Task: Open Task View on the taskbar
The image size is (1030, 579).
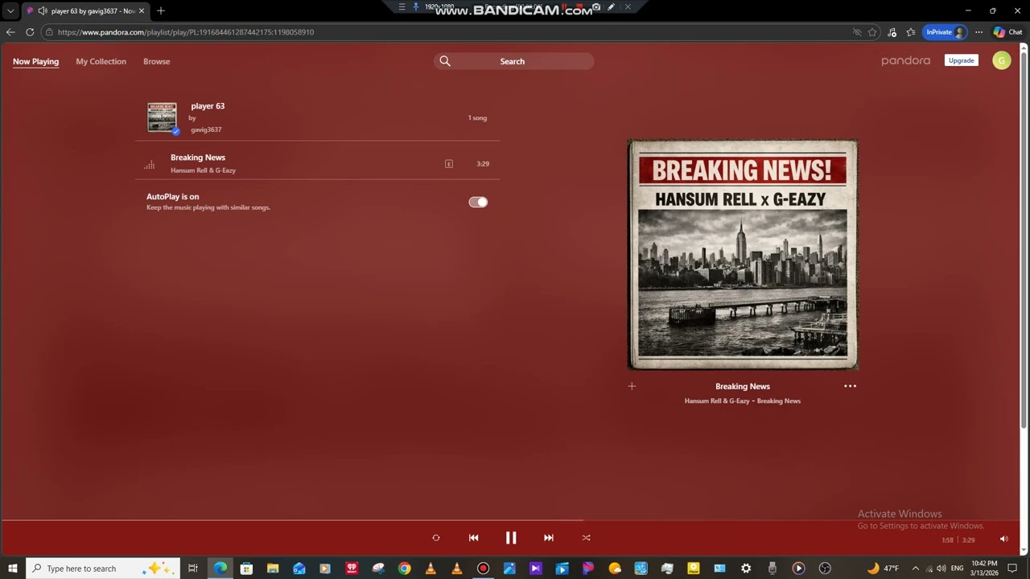Action: tap(193, 569)
